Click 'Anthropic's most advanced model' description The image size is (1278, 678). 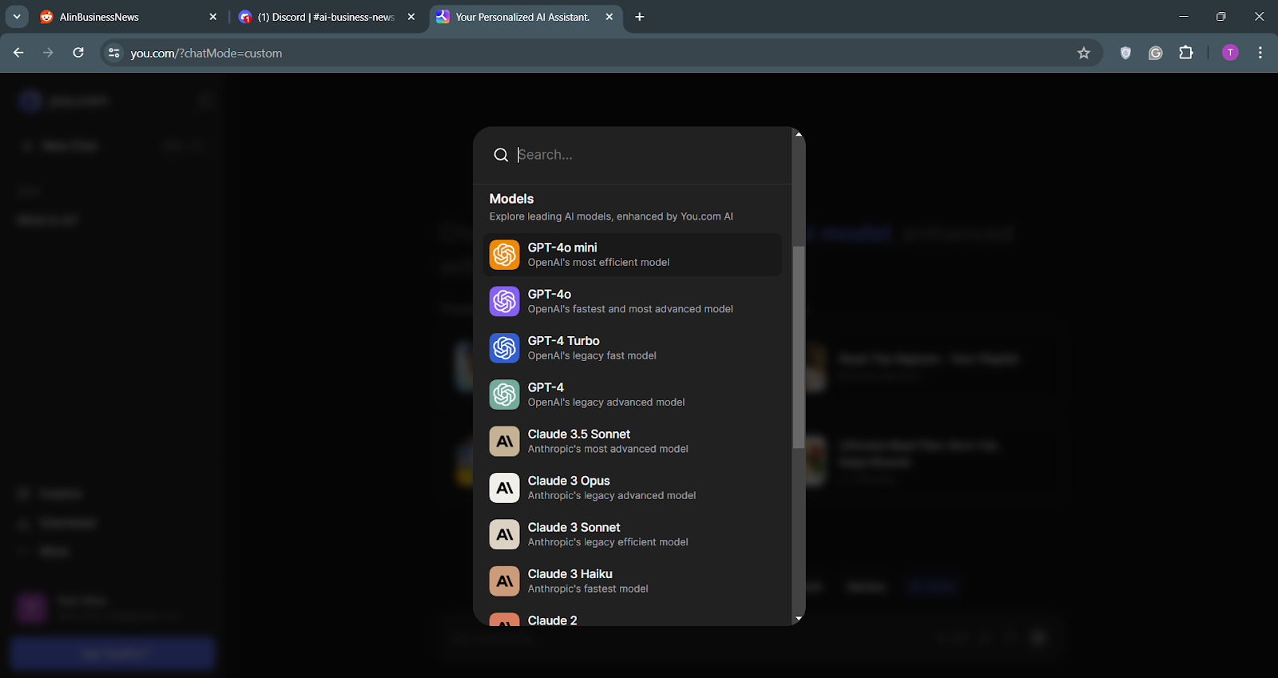[608, 449]
